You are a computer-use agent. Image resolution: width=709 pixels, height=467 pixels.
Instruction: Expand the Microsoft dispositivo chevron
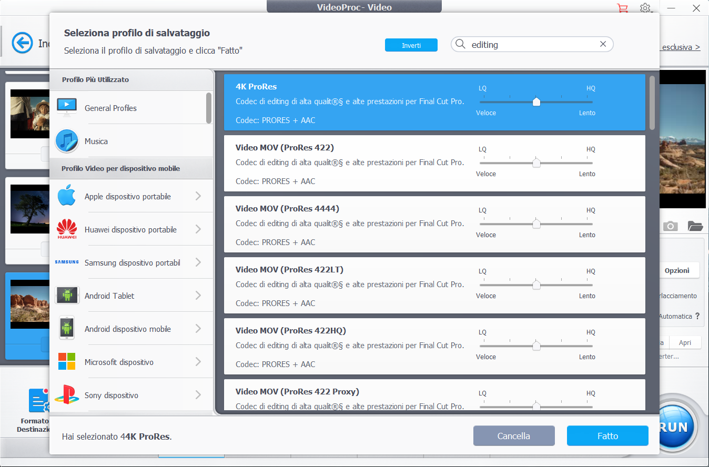198,362
